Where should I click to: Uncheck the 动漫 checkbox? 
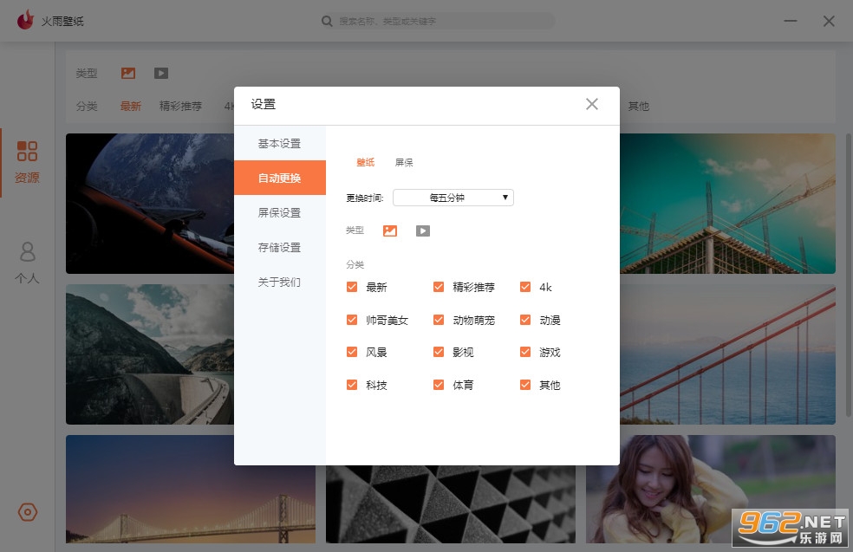[525, 320]
